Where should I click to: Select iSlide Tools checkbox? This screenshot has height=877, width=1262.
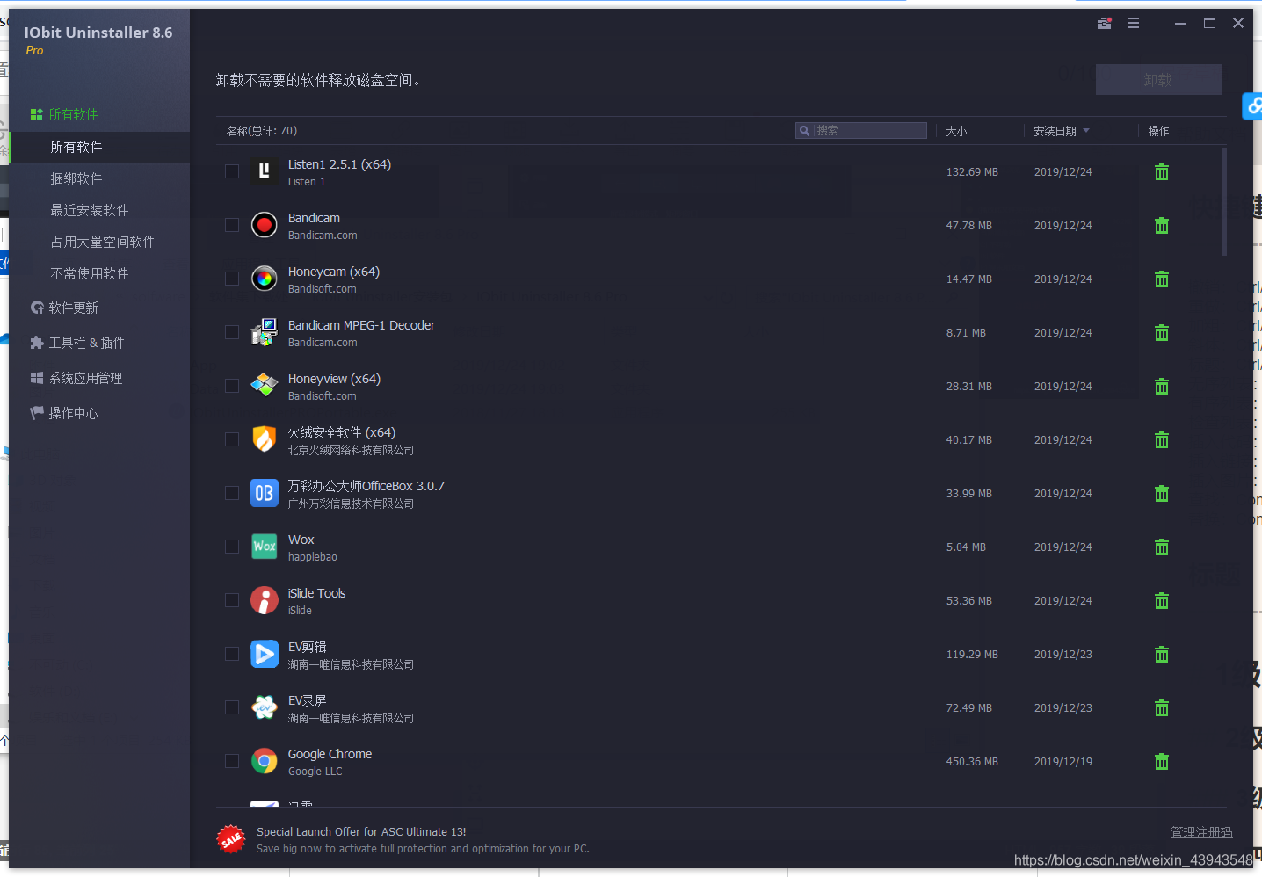pyautogui.click(x=232, y=600)
